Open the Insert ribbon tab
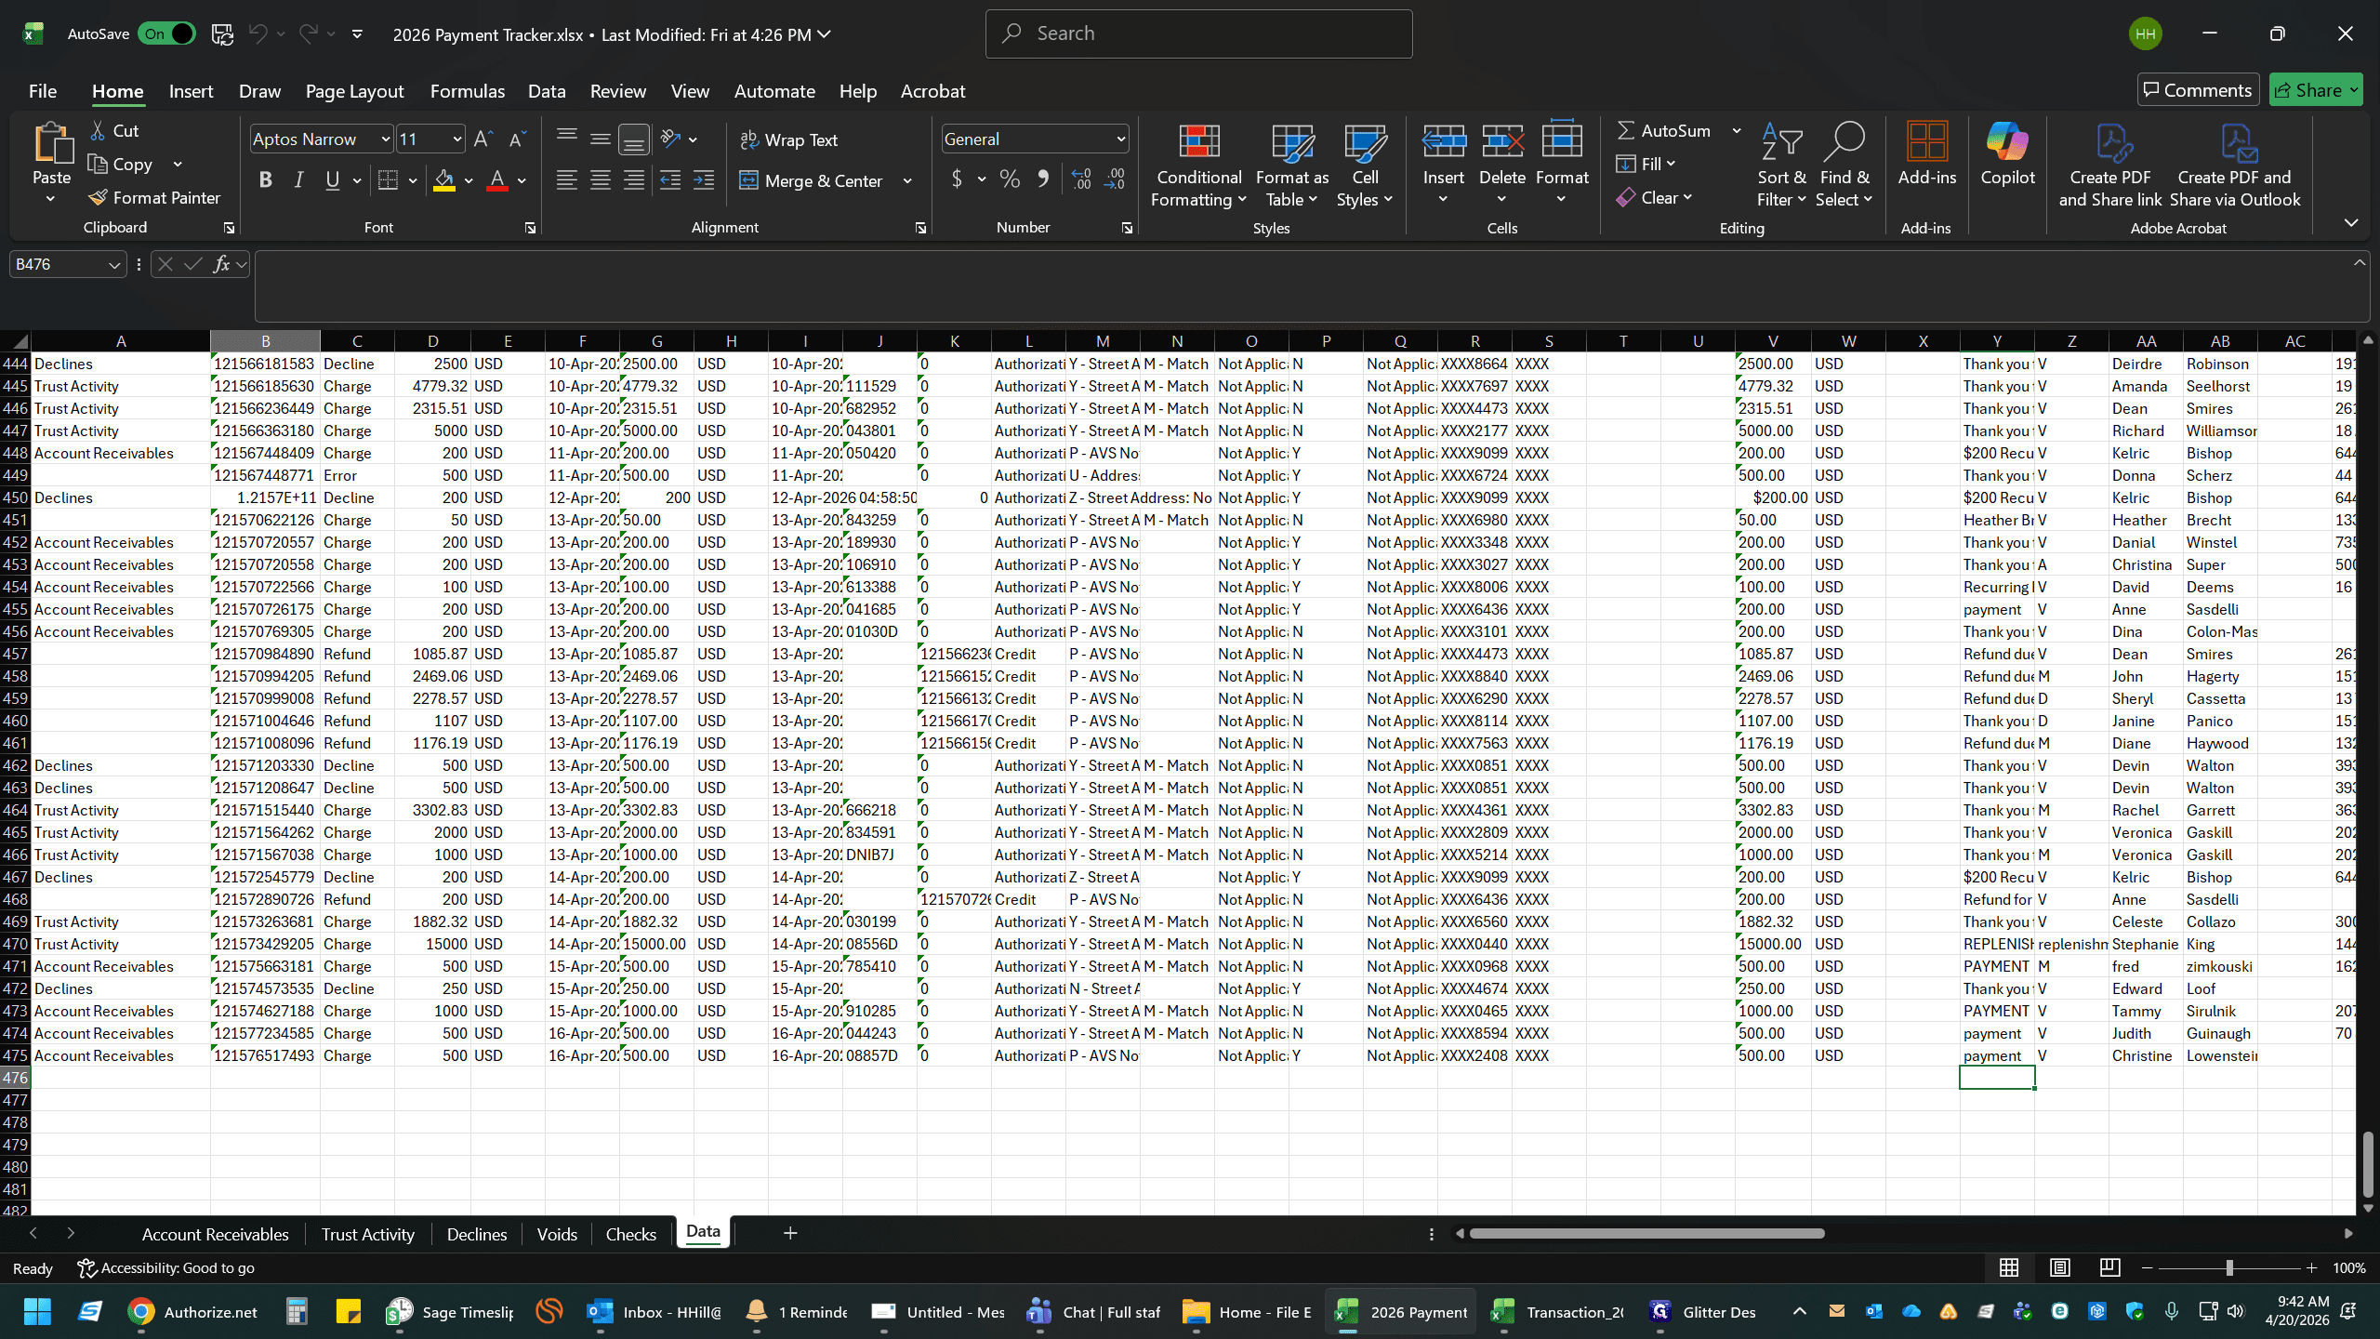2380x1339 pixels. point(191,91)
